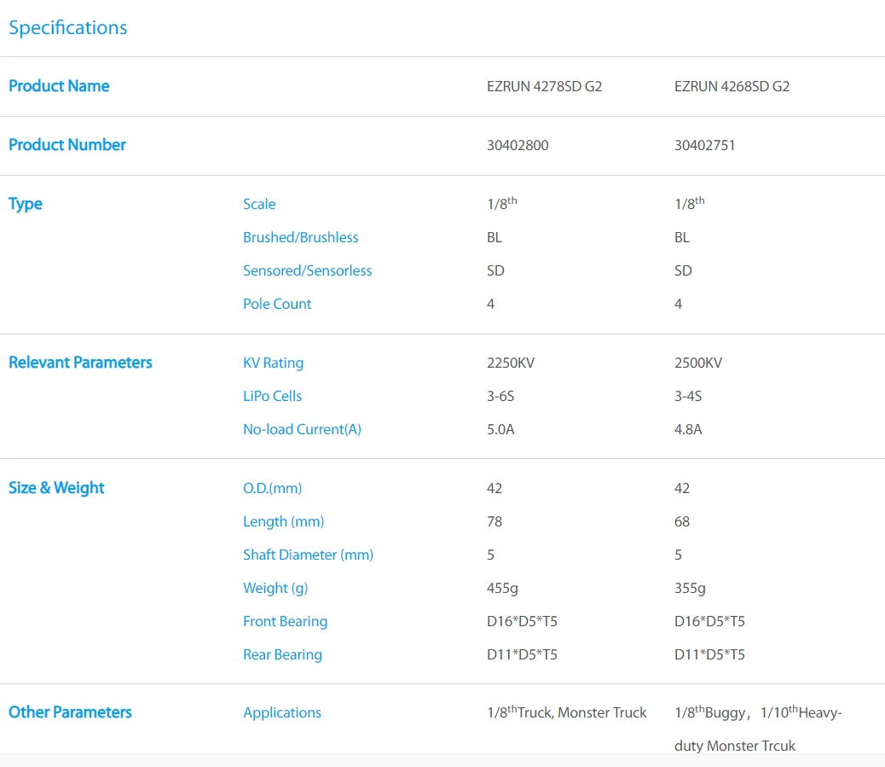Click the No-load Current(A) label
885x767 pixels.
pyautogui.click(x=302, y=429)
